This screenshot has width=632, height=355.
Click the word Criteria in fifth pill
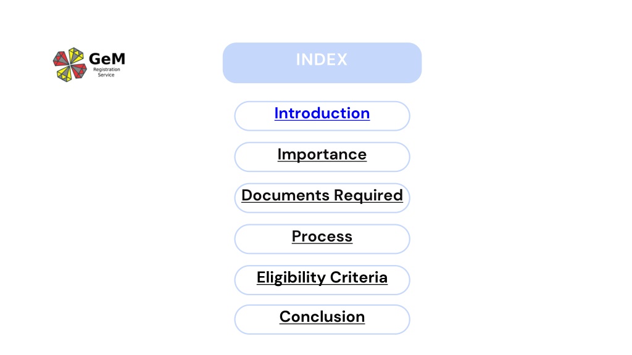[x=359, y=277]
